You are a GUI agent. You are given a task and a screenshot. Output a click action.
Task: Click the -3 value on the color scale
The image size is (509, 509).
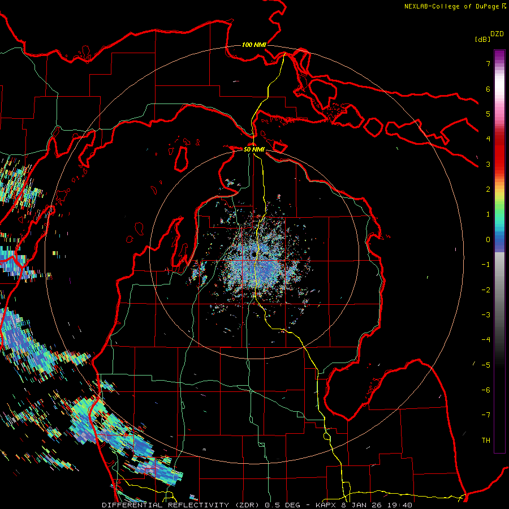pos(486,314)
